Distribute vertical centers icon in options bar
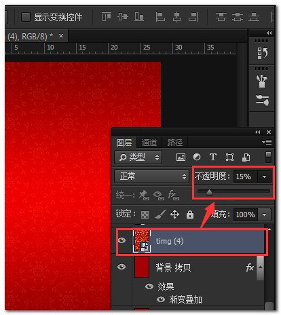 (x=238, y=17)
